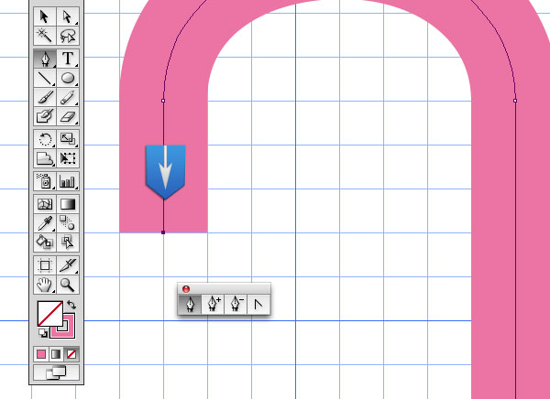This screenshot has width=550, height=399.
Task: Select the Scale tool
Action: 68,139
